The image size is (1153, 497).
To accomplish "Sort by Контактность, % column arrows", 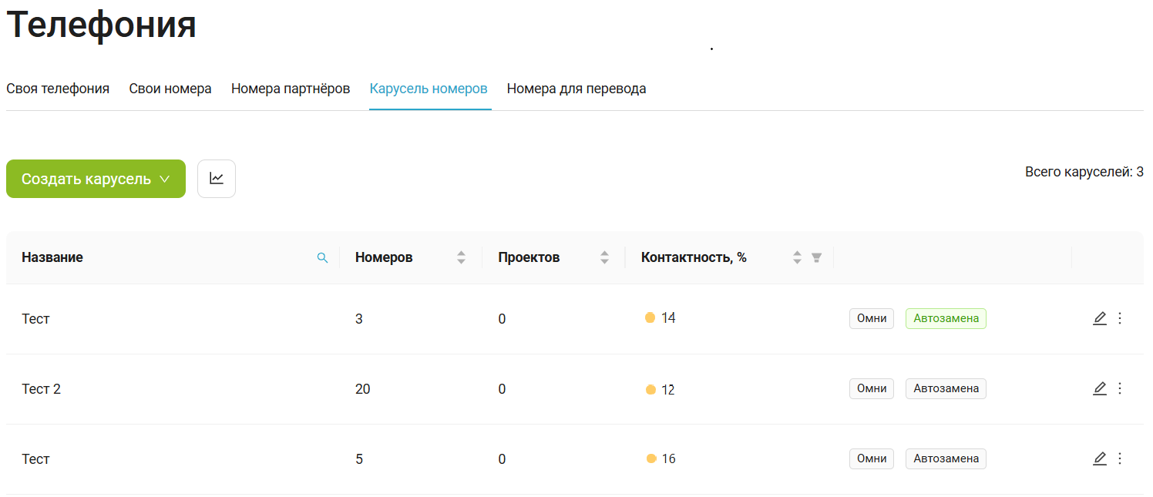I will coord(797,257).
